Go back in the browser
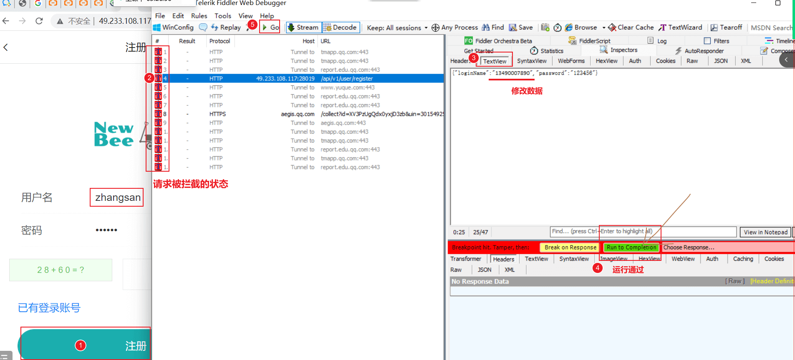The height and width of the screenshot is (360, 795). tap(6, 21)
